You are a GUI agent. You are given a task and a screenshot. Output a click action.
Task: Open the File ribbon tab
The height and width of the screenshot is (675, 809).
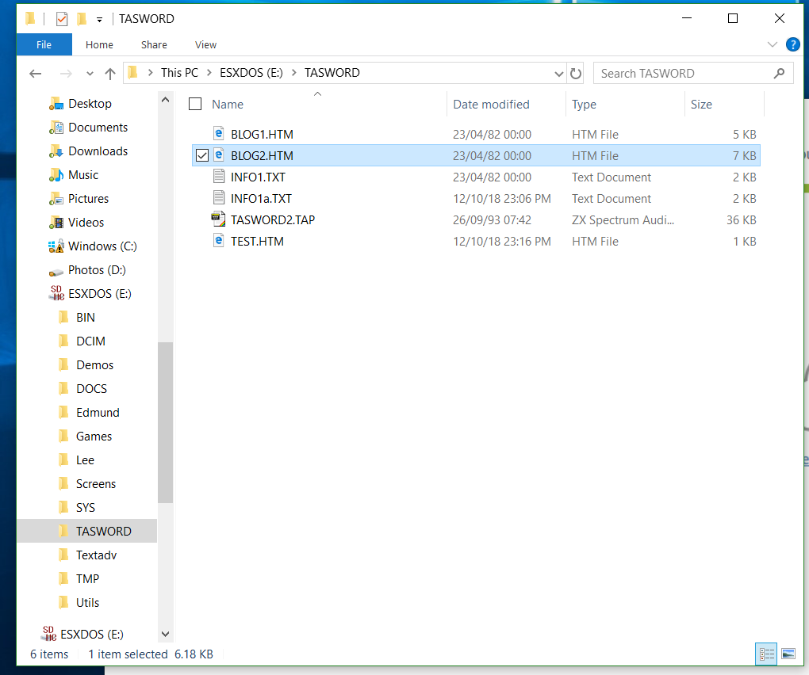click(44, 45)
